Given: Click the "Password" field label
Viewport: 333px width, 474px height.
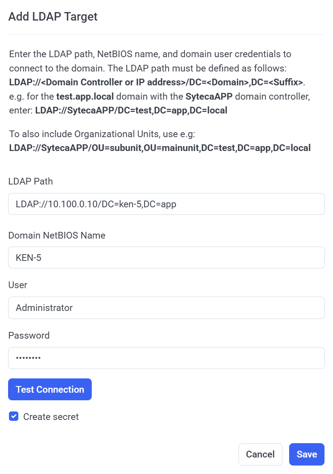Looking at the screenshot, I should (29, 336).
